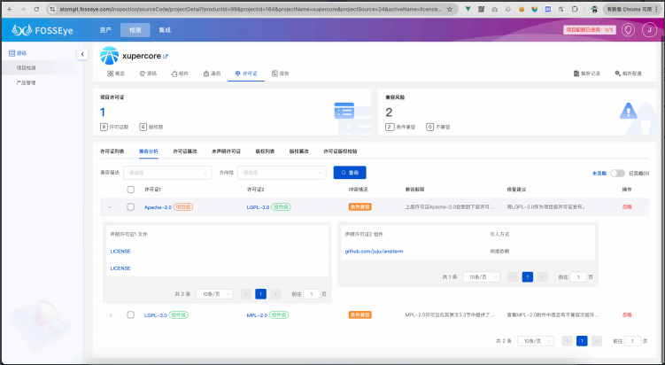Collapse the expanded Apache-2.0 row
This screenshot has width=665, height=365.
[x=111, y=207]
